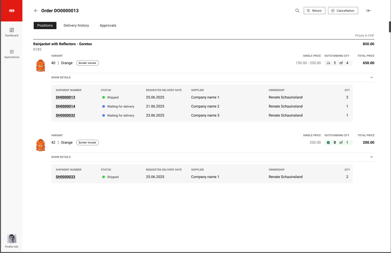391x253 pixels.
Task: Collapse details for size 42 variant
Action: point(371,157)
